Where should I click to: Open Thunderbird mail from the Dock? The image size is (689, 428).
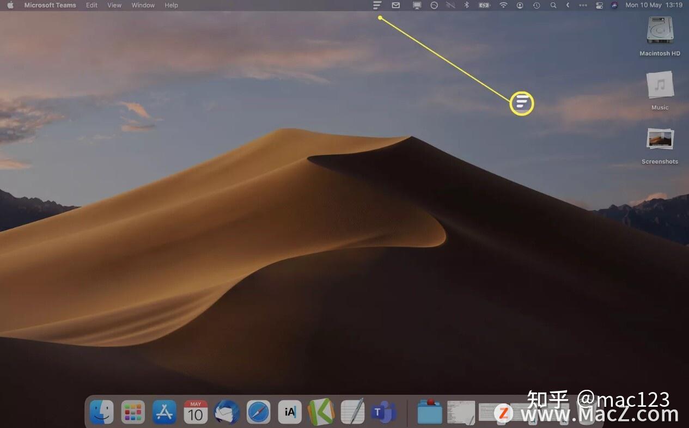tap(227, 412)
